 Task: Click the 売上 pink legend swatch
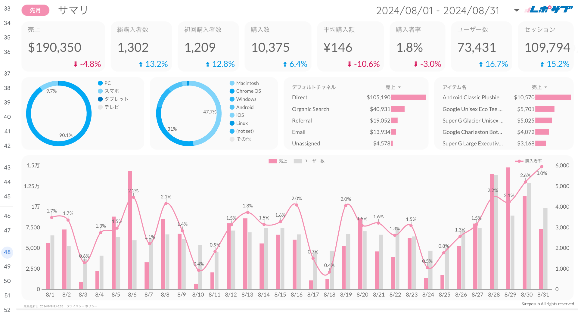tap(272, 161)
